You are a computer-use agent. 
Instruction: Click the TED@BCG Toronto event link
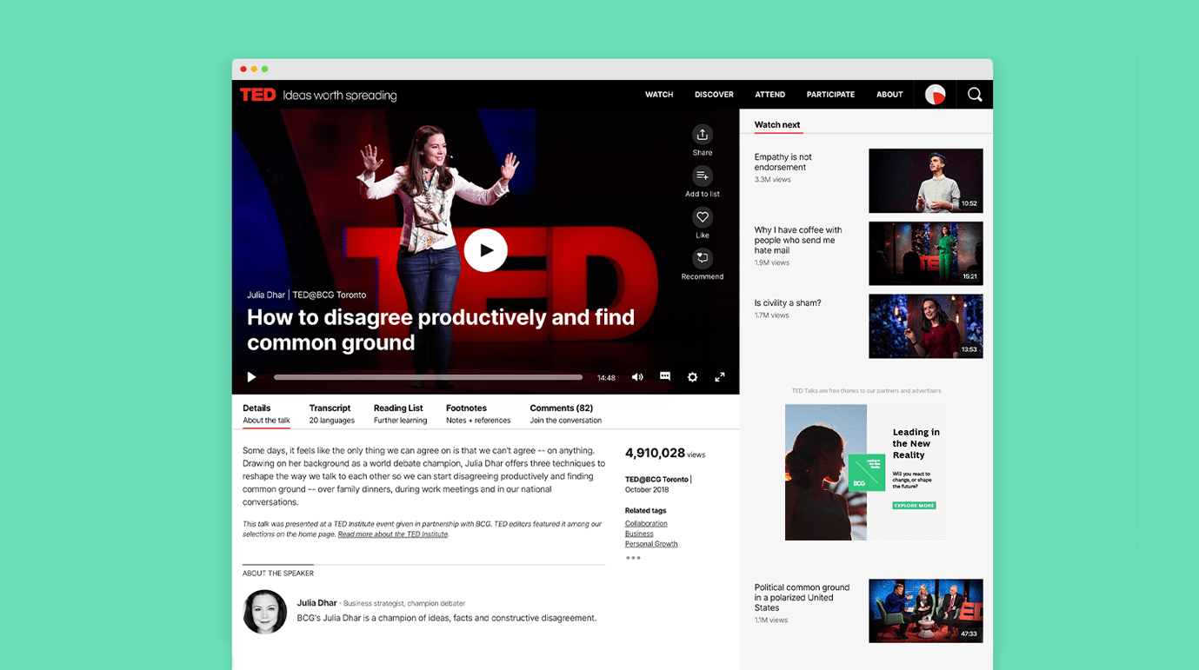656,479
